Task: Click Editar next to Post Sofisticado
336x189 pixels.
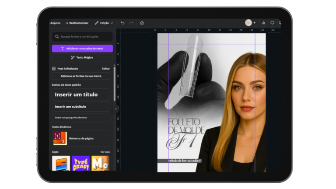Action: pyautogui.click(x=106, y=69)
